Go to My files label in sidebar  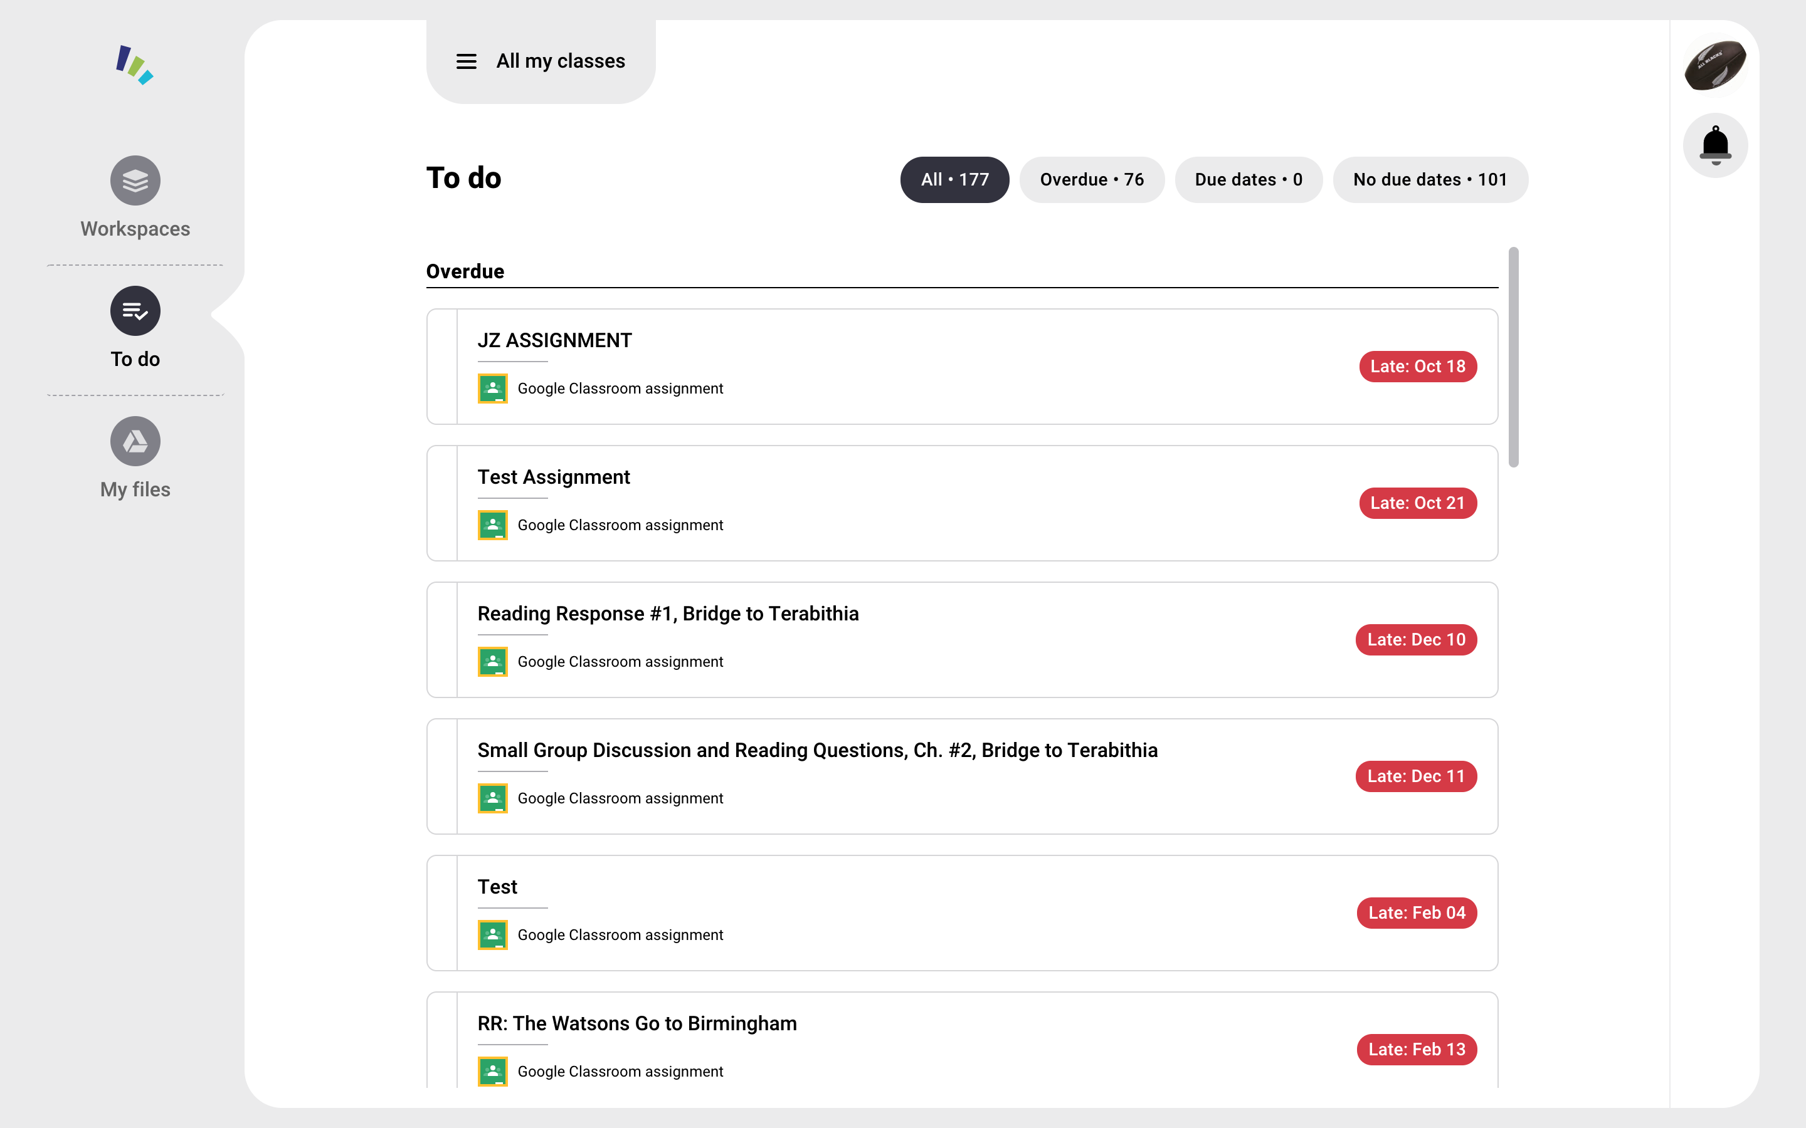tap(135, 489)
